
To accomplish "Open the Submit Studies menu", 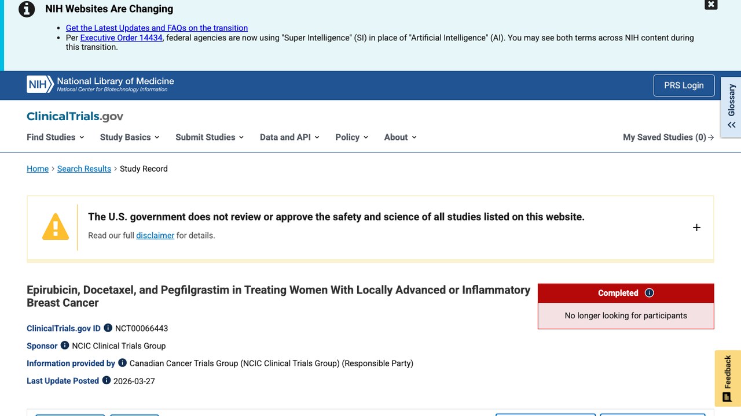I will pyautogui.click(x=210, y=137).
